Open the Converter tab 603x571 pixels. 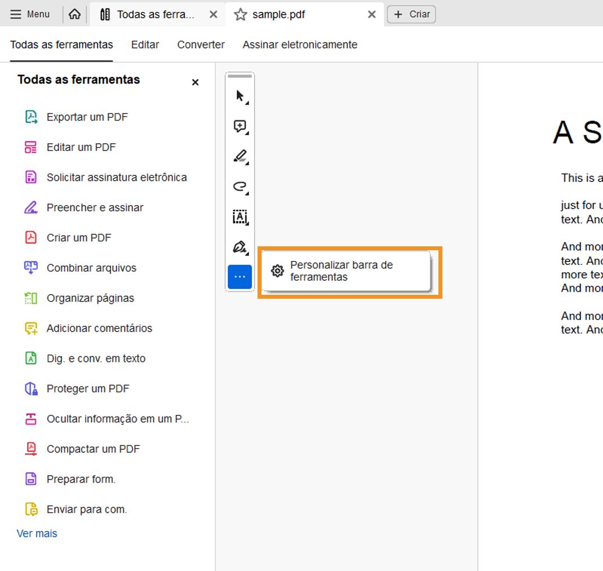(x=201, y=45)
